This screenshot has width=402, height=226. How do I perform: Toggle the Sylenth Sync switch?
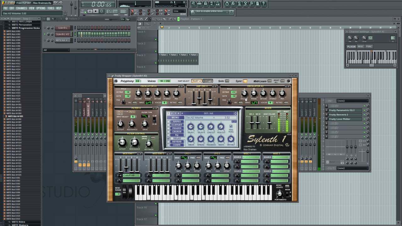tap(245, 81)
